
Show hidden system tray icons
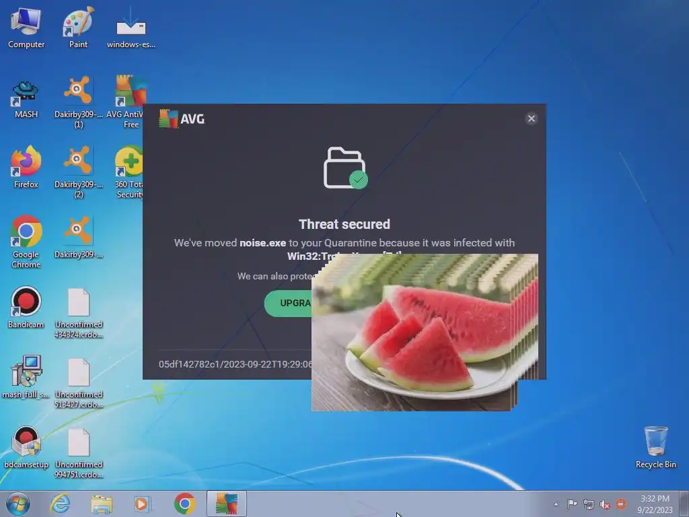(556, 504)
